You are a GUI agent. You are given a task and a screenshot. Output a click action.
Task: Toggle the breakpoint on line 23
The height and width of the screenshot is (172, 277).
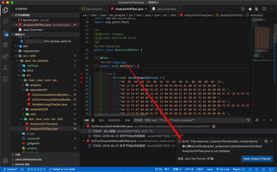[81, 82]
